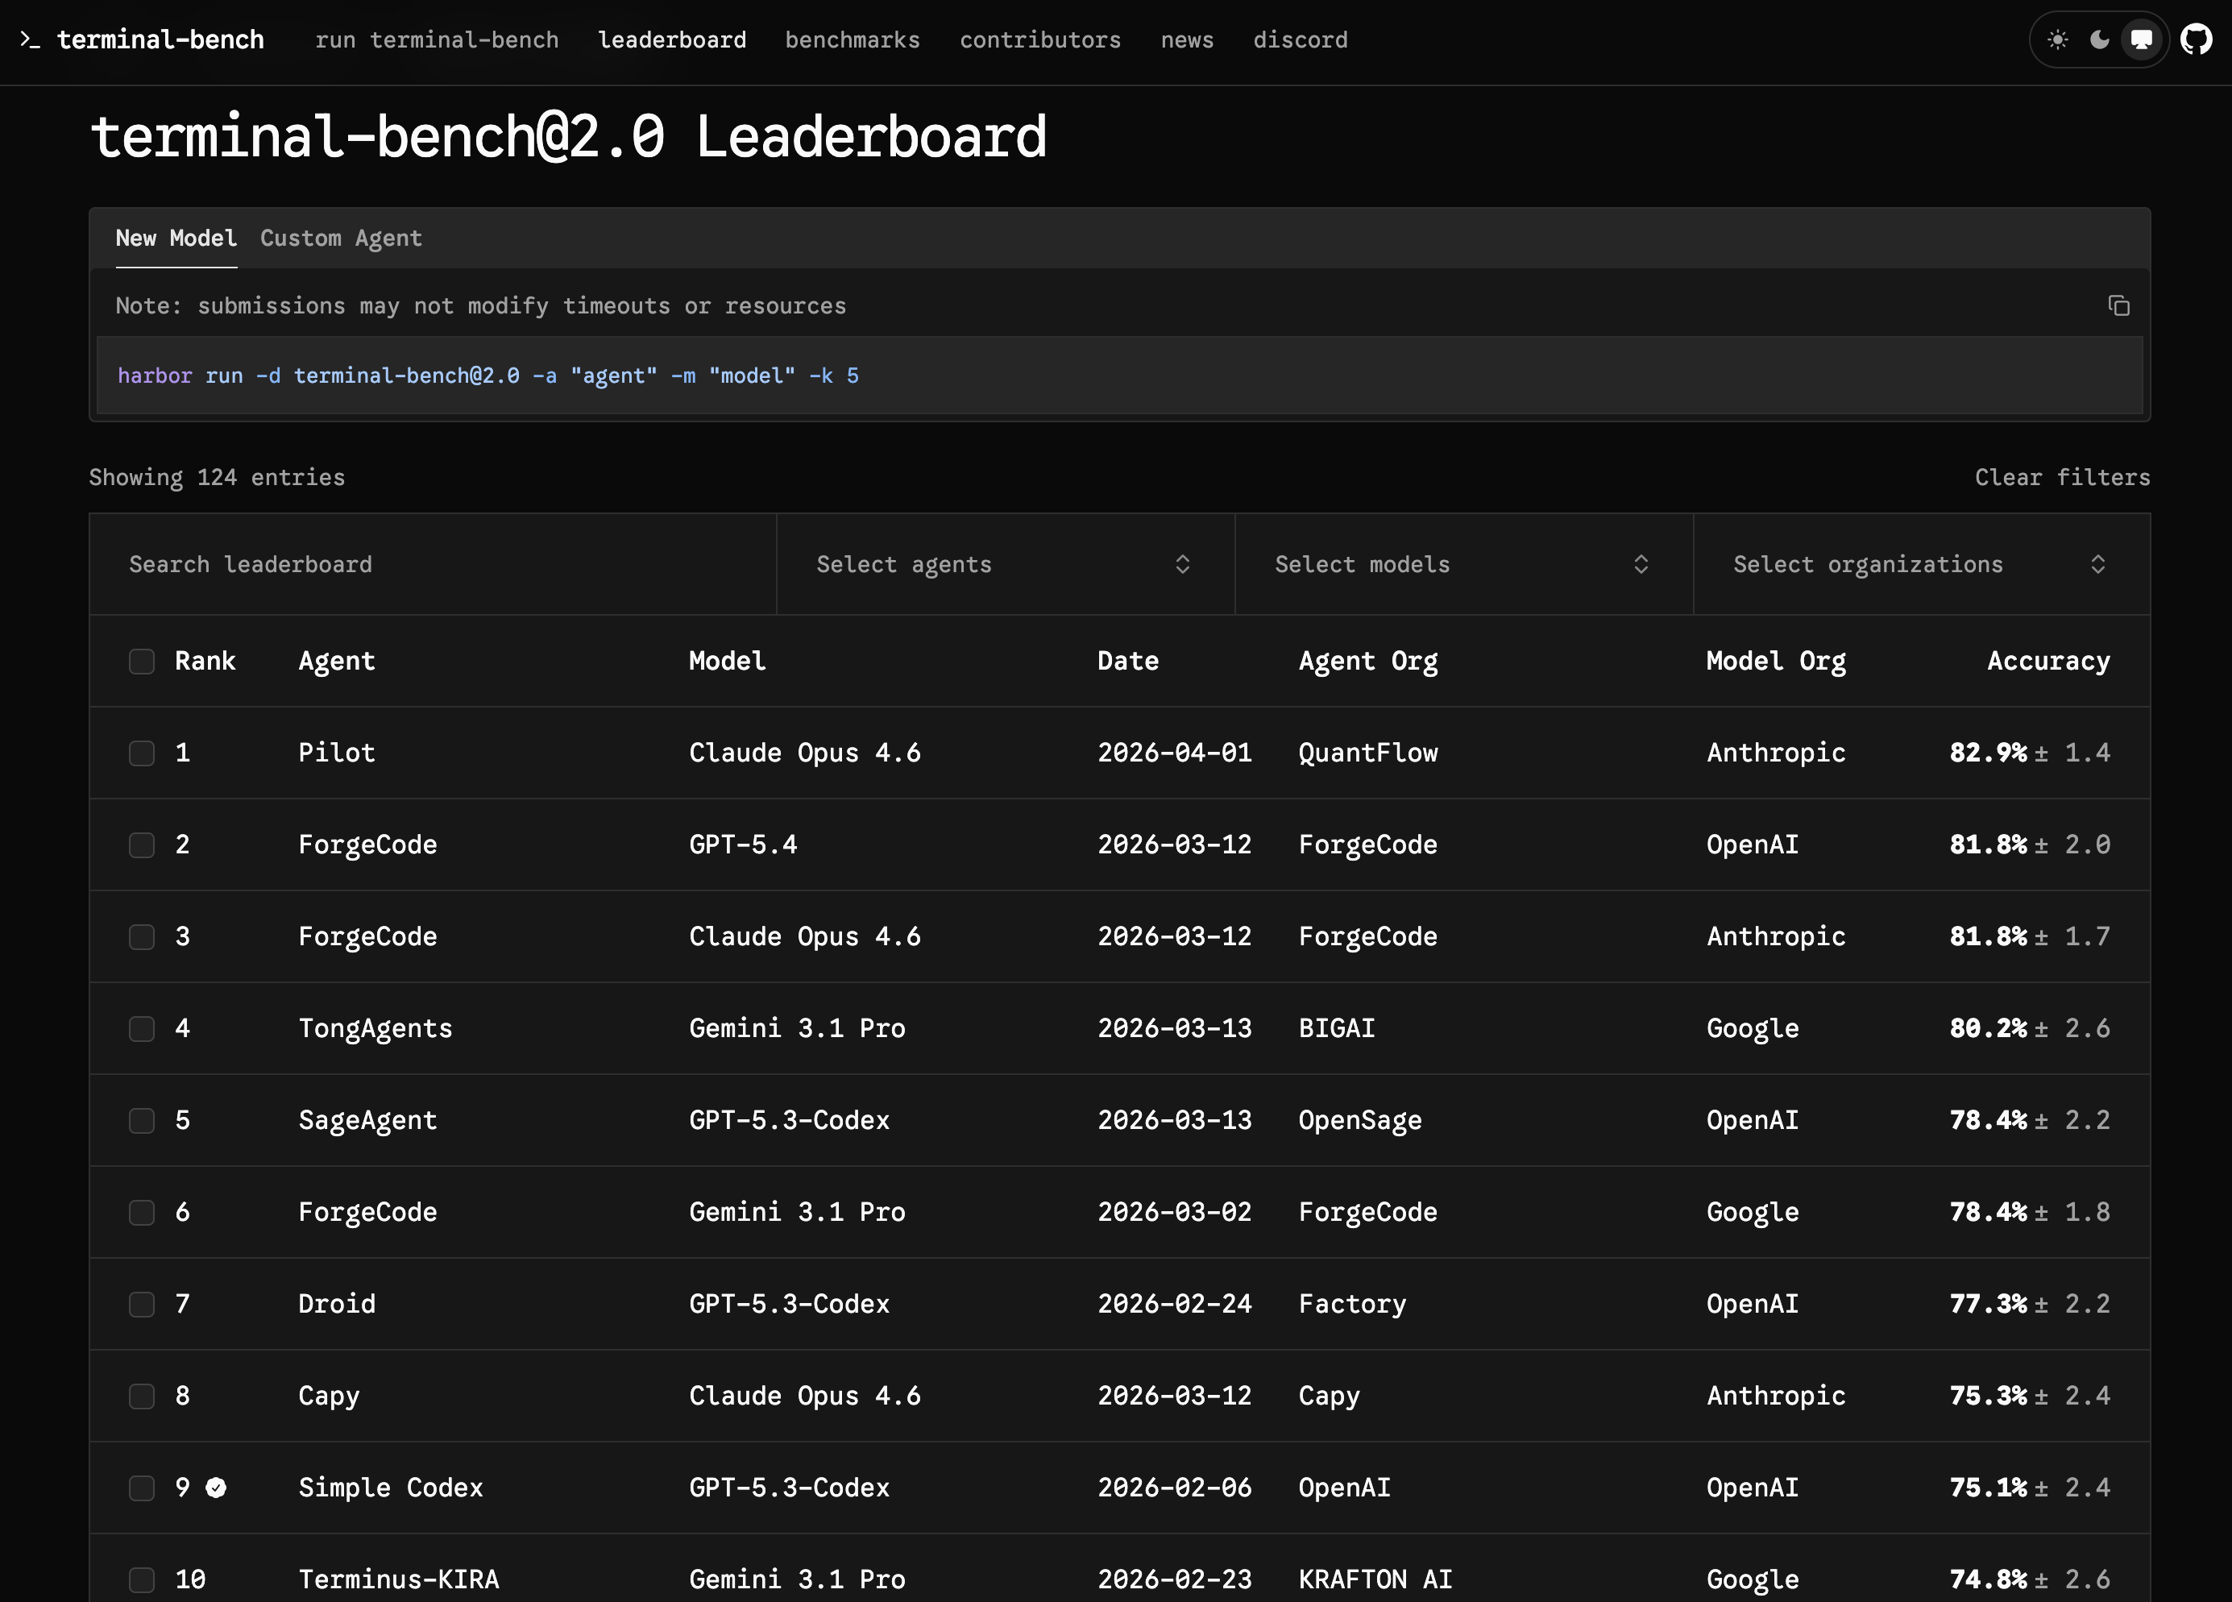Click the 80.2% accuracy value
Viewport: 2232px width, 1602px height.
pos(1988,1028)
